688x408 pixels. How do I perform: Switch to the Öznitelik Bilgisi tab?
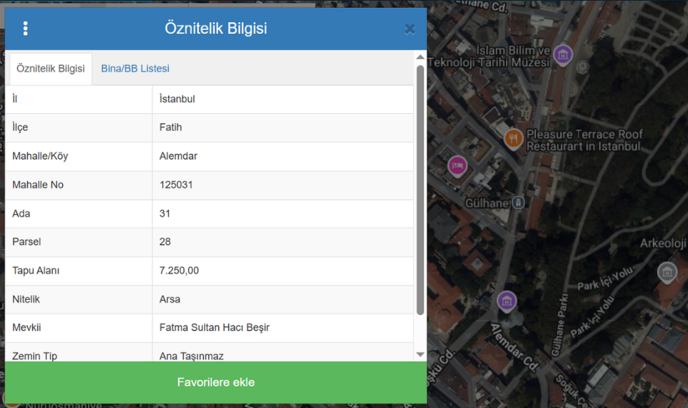tap(50, 69)
